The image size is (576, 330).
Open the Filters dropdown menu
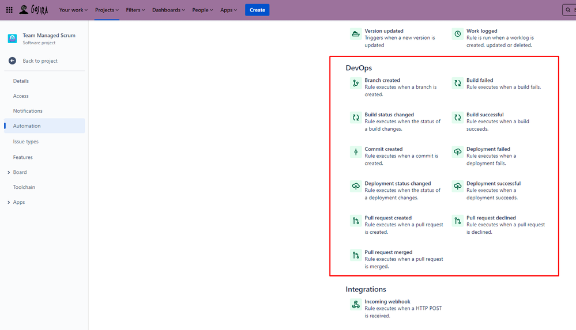pyautogui.click(x=135, y=10)
